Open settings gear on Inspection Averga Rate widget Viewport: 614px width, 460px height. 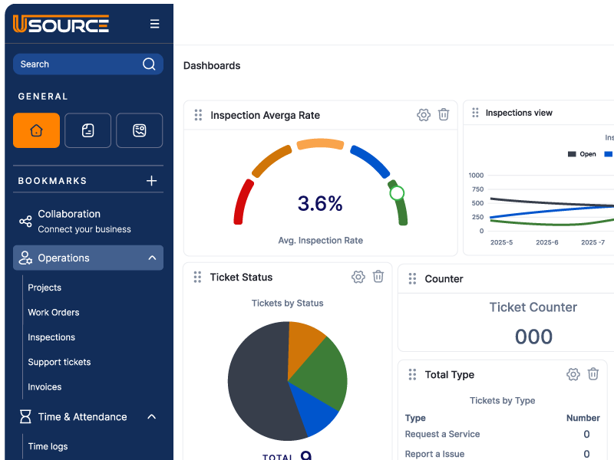423,114
